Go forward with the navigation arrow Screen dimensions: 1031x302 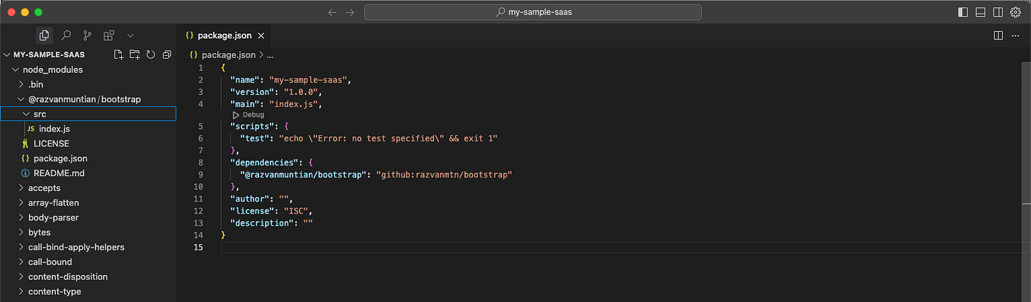point(350,12)
